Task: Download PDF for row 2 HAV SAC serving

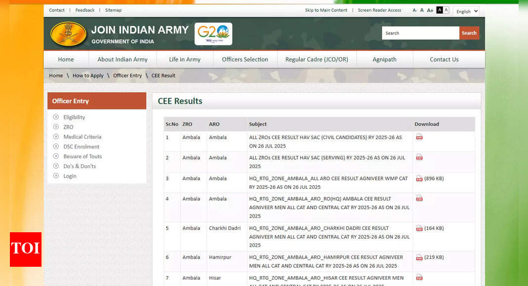Action: click(419, 157)
